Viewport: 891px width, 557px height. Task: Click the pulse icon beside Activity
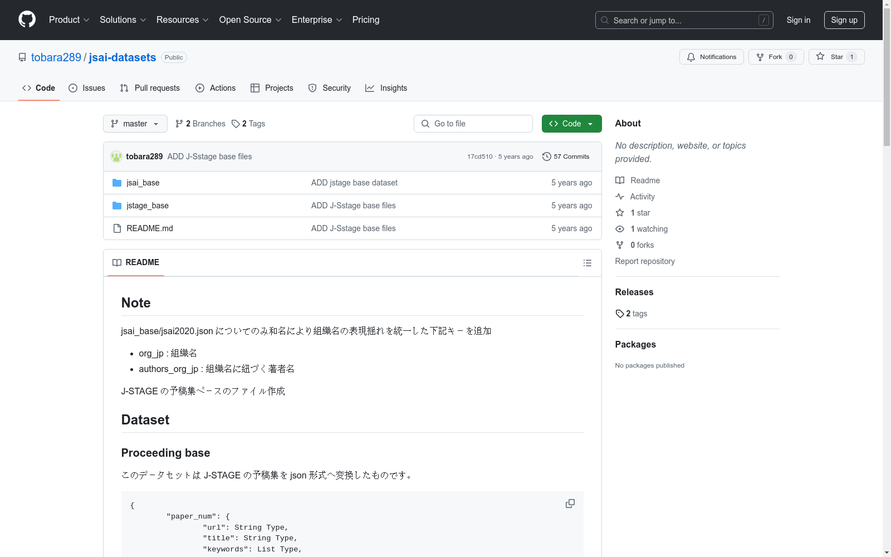[620, 197]
